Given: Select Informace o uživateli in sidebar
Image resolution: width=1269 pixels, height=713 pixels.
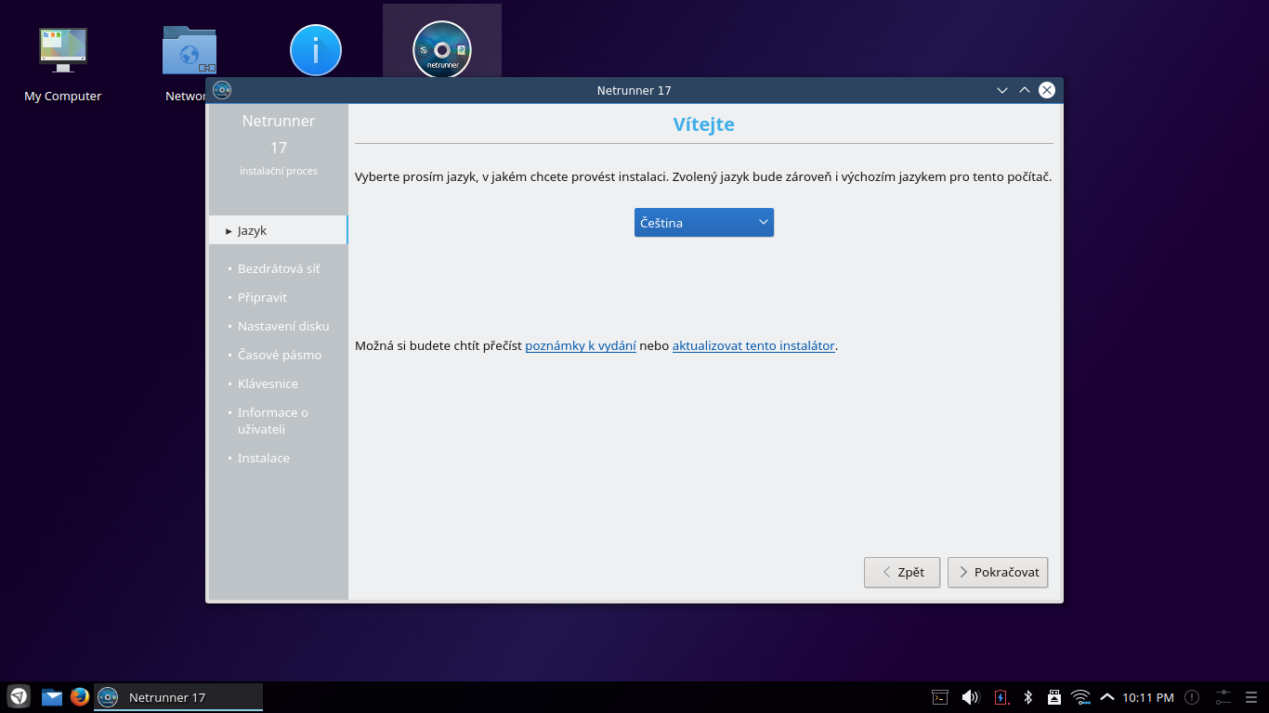Looking at the screenshot, I should click(x=272, y=421).
